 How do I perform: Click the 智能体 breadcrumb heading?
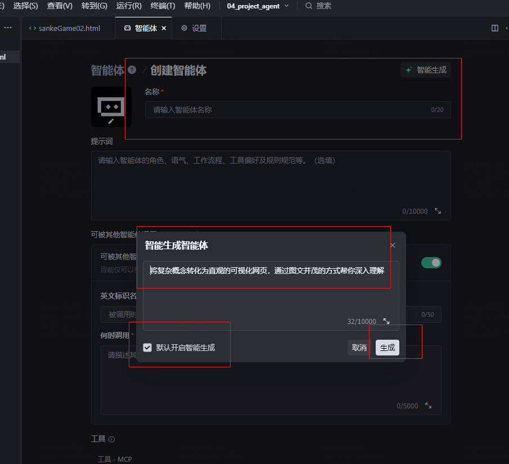click(107, 70)
